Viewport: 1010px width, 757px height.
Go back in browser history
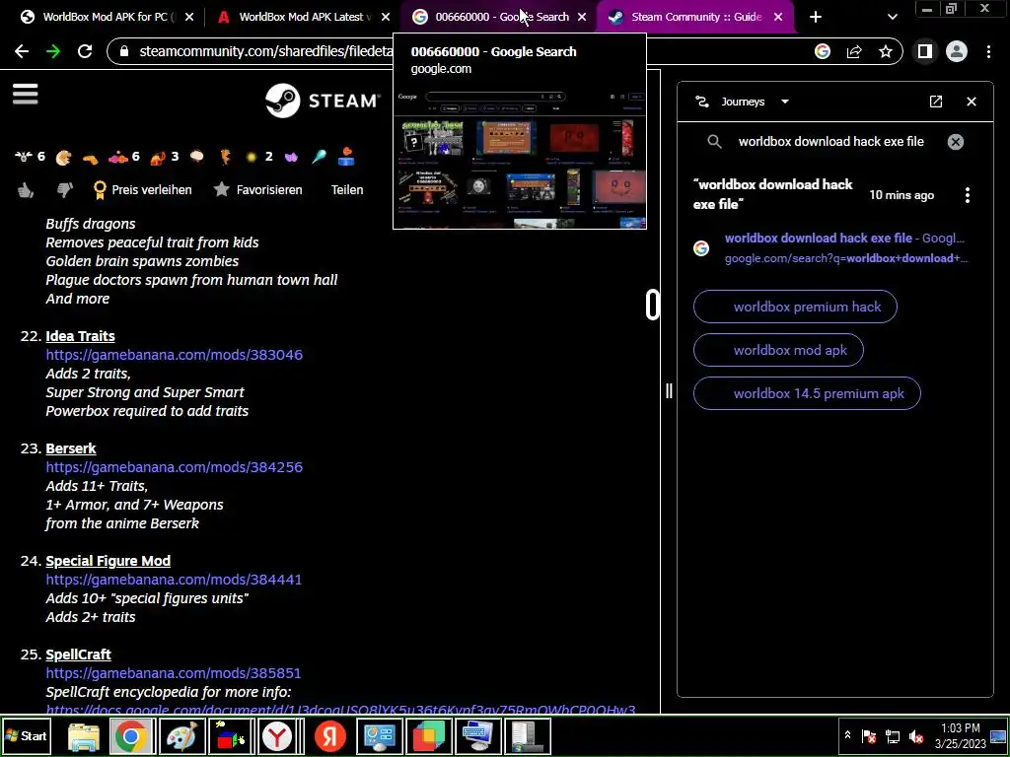tap(22, 51)
